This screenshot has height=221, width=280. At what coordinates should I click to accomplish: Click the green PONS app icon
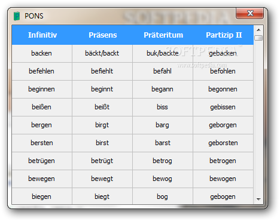pos(17,16)
